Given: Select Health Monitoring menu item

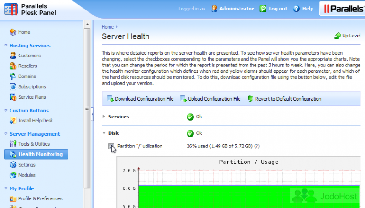Looking at the screenshot, I should coord(36,154).
